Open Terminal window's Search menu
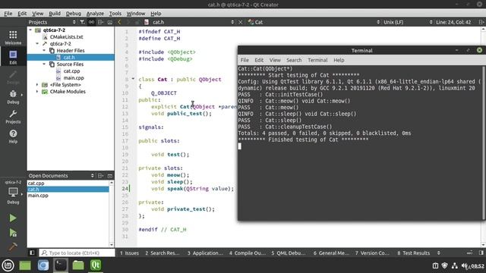Screen dimensions: 486x273 click(x=294, y=60)
